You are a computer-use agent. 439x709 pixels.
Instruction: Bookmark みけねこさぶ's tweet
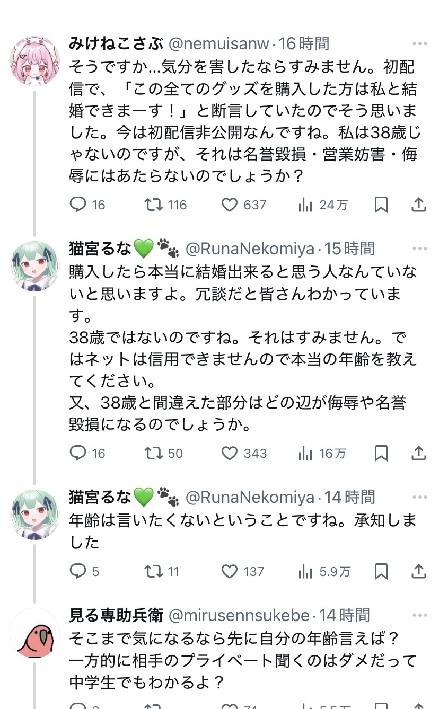[x=381, y=205]
